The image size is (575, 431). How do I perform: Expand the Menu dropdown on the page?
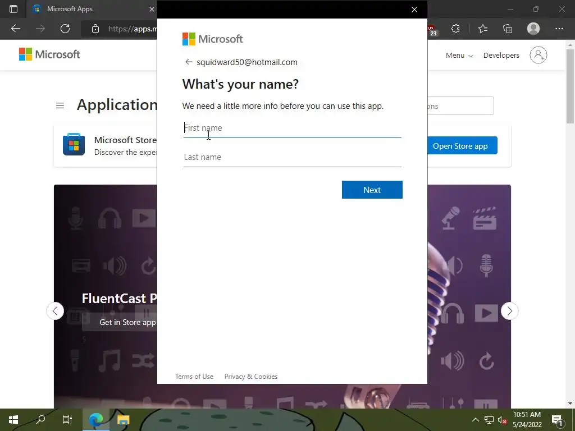click(x=459, y=56)
